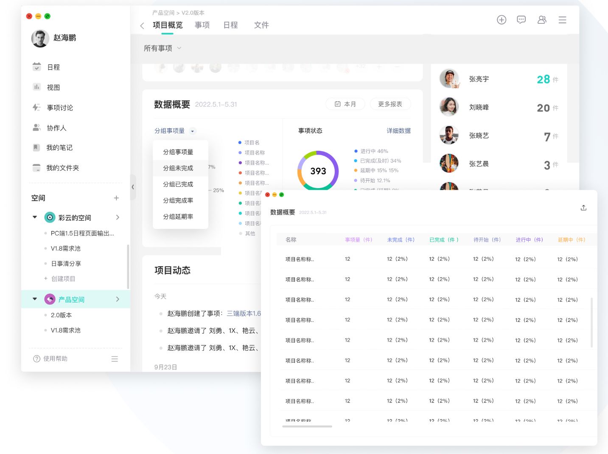Click the contacts icon in the top bar

542,20
